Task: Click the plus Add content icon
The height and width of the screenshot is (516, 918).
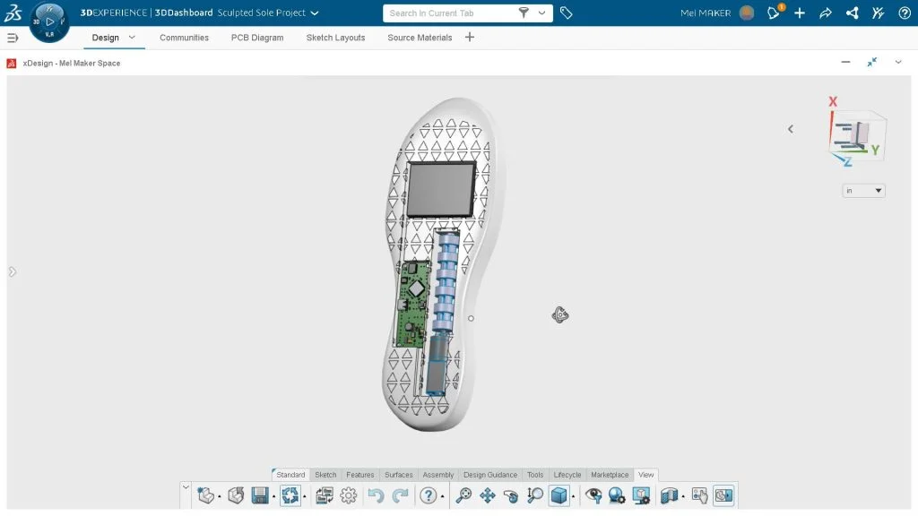Action: pos(800,13)
